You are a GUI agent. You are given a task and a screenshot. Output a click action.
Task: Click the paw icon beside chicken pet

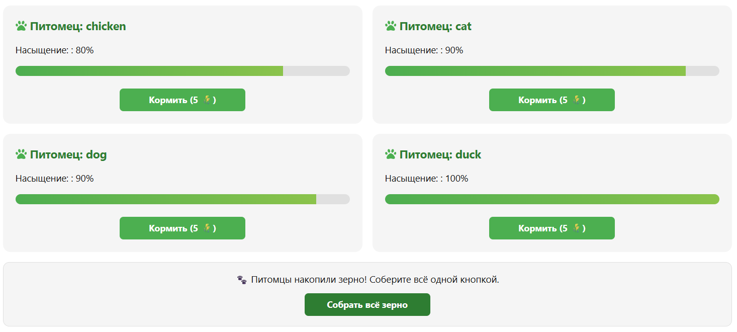[x=21, y=26]
